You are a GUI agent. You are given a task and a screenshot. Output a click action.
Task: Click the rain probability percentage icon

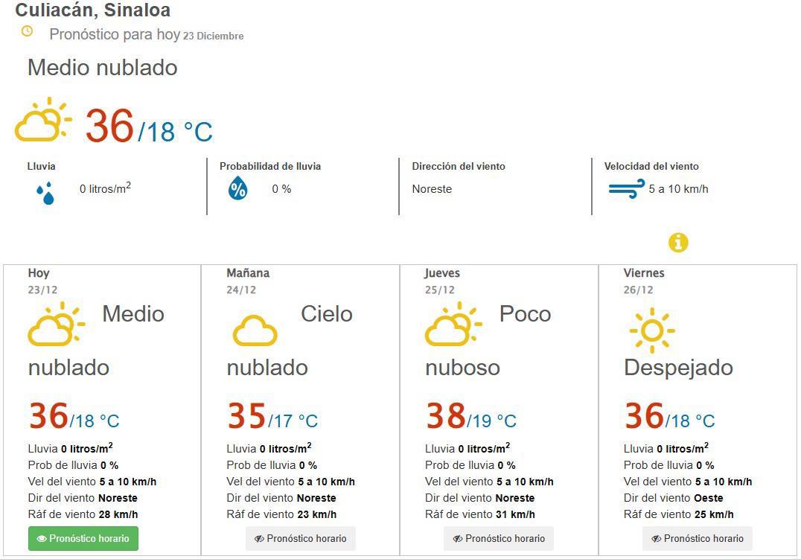(x=239, y=190)
